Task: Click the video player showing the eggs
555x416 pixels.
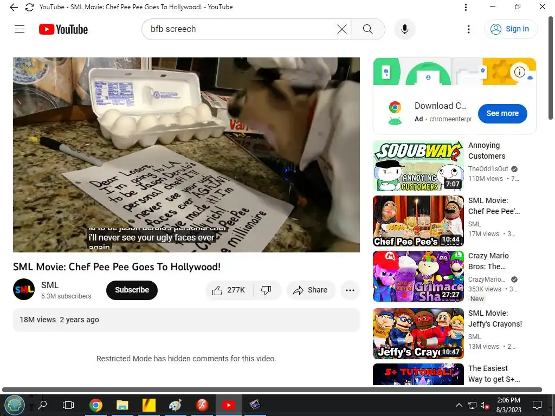Action: pyautogui.click(x=186, y=154)
